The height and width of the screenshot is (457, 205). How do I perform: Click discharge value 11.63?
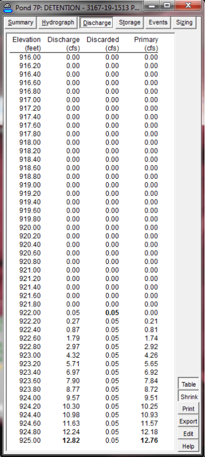pyautogui.click(x=71, y=423)
